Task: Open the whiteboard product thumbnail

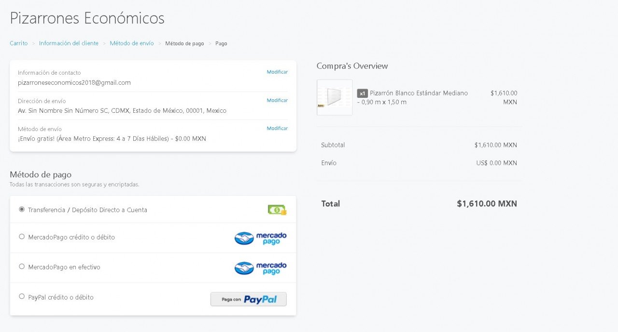Action: 335,97
